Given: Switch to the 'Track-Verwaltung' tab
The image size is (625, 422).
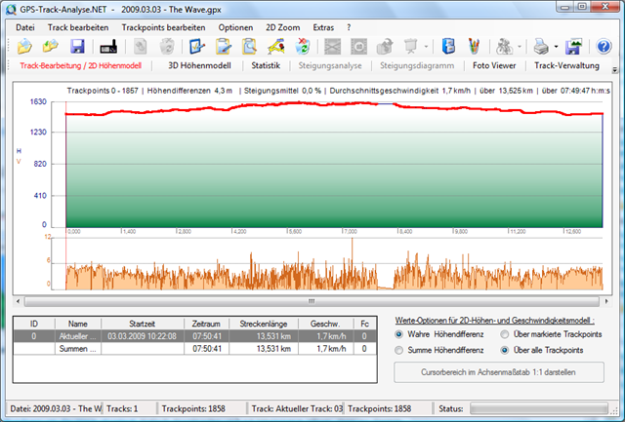Looking at the screenshot, I should pos(568,66).
